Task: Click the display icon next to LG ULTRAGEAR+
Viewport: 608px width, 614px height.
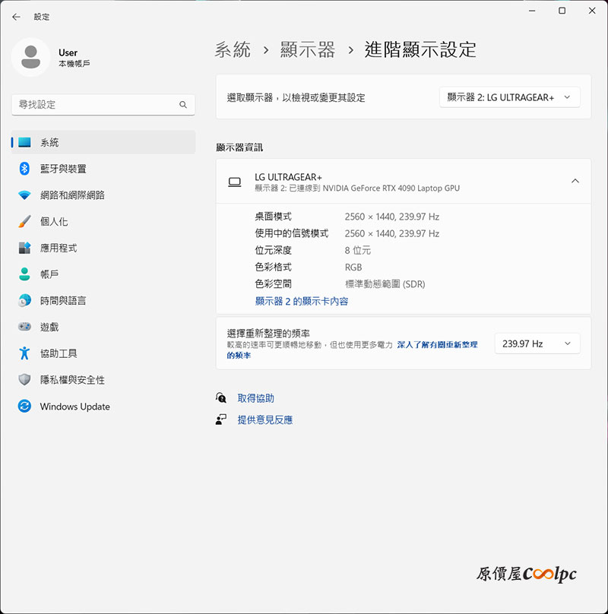Action: (235, 182)
